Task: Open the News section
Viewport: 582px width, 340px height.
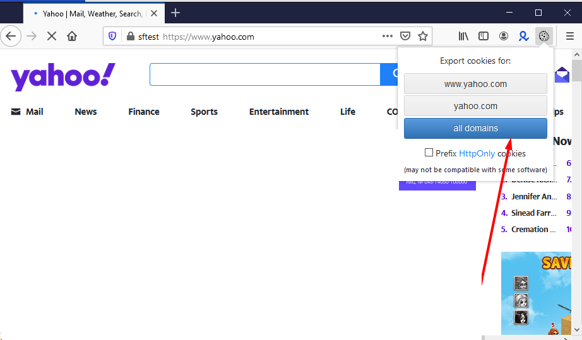Action: [86, 112]
